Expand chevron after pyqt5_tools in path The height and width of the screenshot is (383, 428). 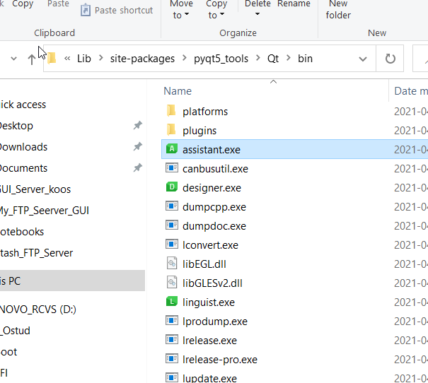coord(258,58)
